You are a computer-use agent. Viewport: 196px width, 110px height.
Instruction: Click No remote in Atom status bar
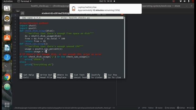pos(170,108)
